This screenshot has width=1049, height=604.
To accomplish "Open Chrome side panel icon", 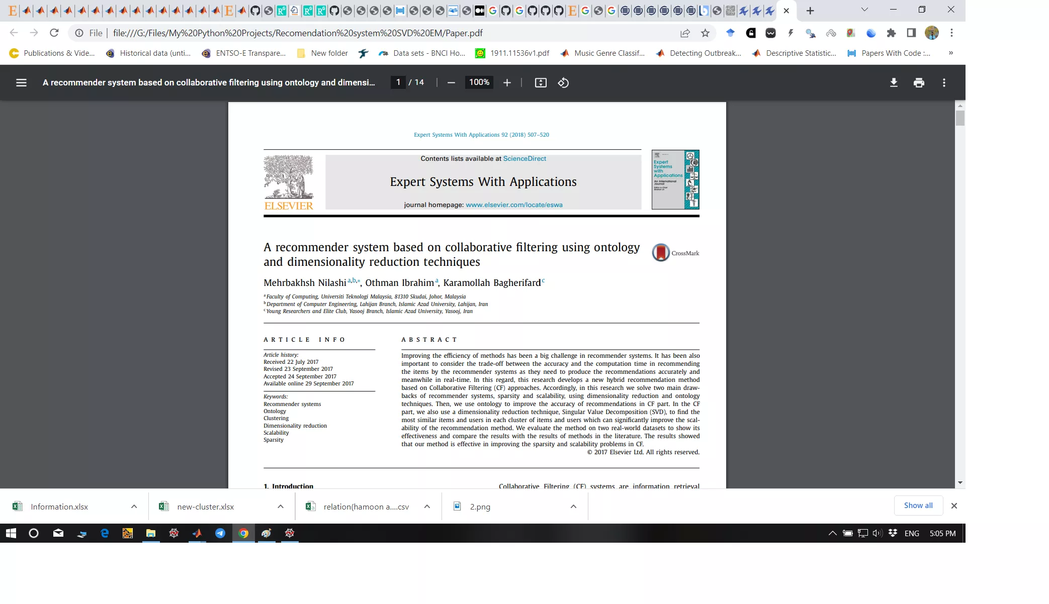I will point(911,33).
